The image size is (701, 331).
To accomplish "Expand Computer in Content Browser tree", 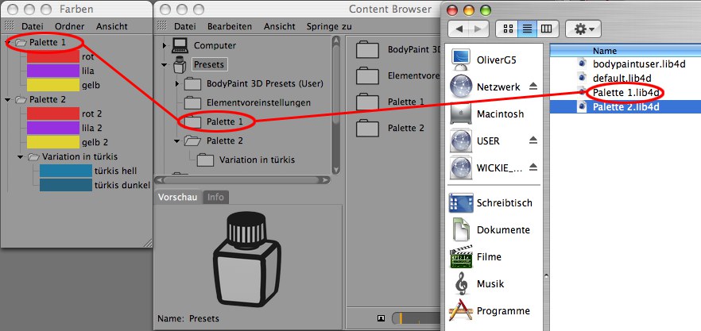I will 165,45.
